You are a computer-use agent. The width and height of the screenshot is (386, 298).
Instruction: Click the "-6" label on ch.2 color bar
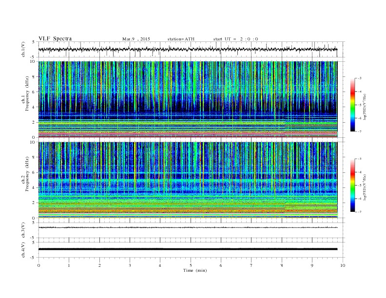pyautogui.click(x=360, y=199)
